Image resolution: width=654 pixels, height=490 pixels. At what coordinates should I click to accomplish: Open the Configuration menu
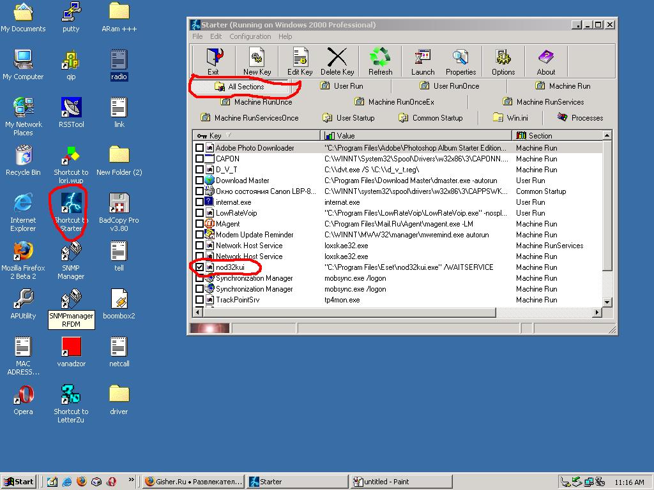[x=250, y=36]
